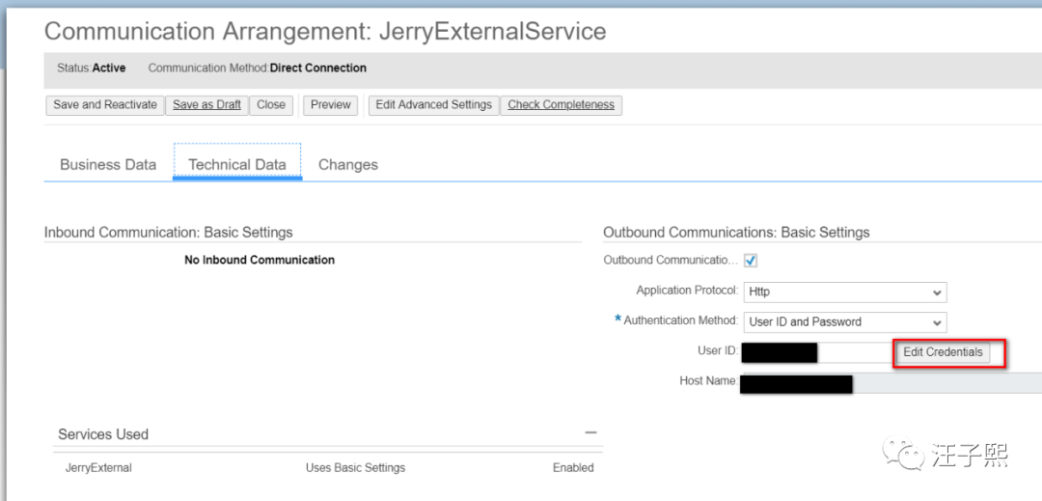The height and width of the screenshot is (501, 1042).
Task: Open the Changes tab
Action: point(348,165)
